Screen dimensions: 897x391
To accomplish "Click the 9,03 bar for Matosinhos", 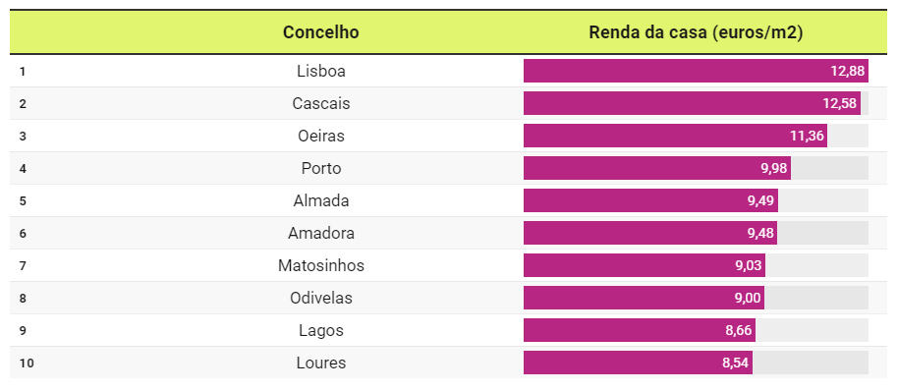I will (645, 266).
